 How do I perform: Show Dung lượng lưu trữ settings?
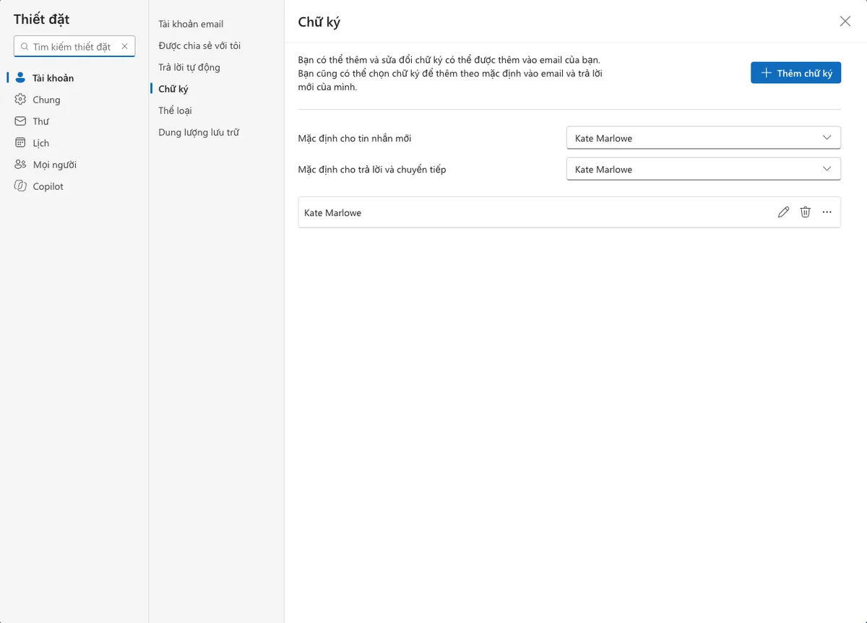coord(199,132)
